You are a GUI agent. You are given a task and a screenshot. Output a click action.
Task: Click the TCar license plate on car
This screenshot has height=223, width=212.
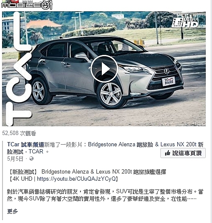168,81
